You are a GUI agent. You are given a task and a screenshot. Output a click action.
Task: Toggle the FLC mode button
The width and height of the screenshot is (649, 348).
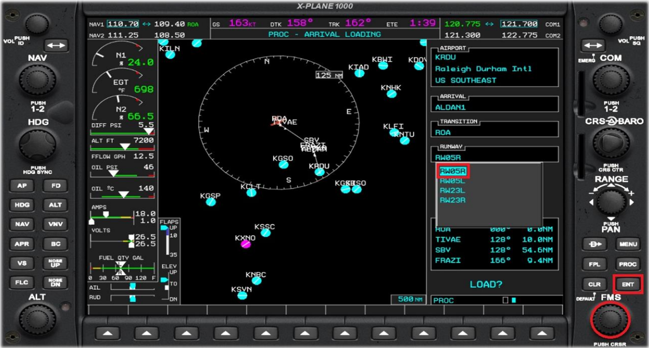pyautogui.click(x=22, y=282)
